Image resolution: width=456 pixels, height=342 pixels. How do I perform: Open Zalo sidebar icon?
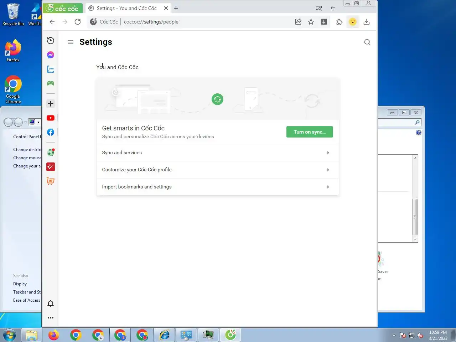click(x=51, y=69)
